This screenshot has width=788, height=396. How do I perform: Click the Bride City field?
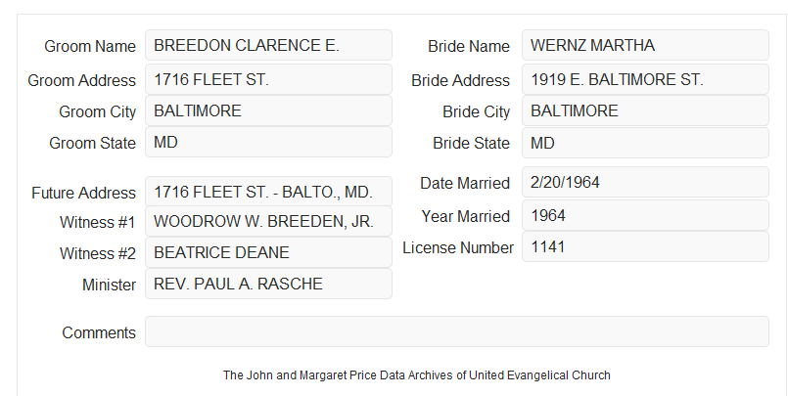[x=645, y=110]
